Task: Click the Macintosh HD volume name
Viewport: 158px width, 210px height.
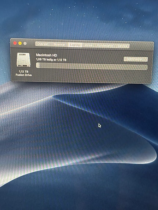Action: coord(47,55)
